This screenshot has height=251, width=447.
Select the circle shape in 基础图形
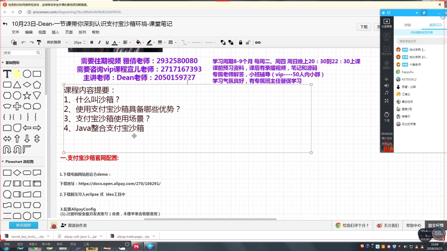(x=27, y=74)
